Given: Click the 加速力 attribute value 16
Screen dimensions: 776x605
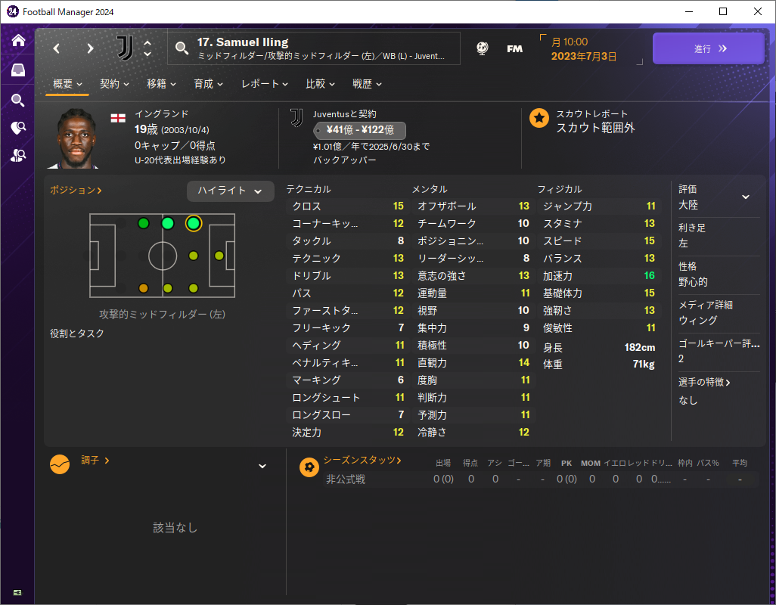Looking at the screenshot, I should point(649,275).
